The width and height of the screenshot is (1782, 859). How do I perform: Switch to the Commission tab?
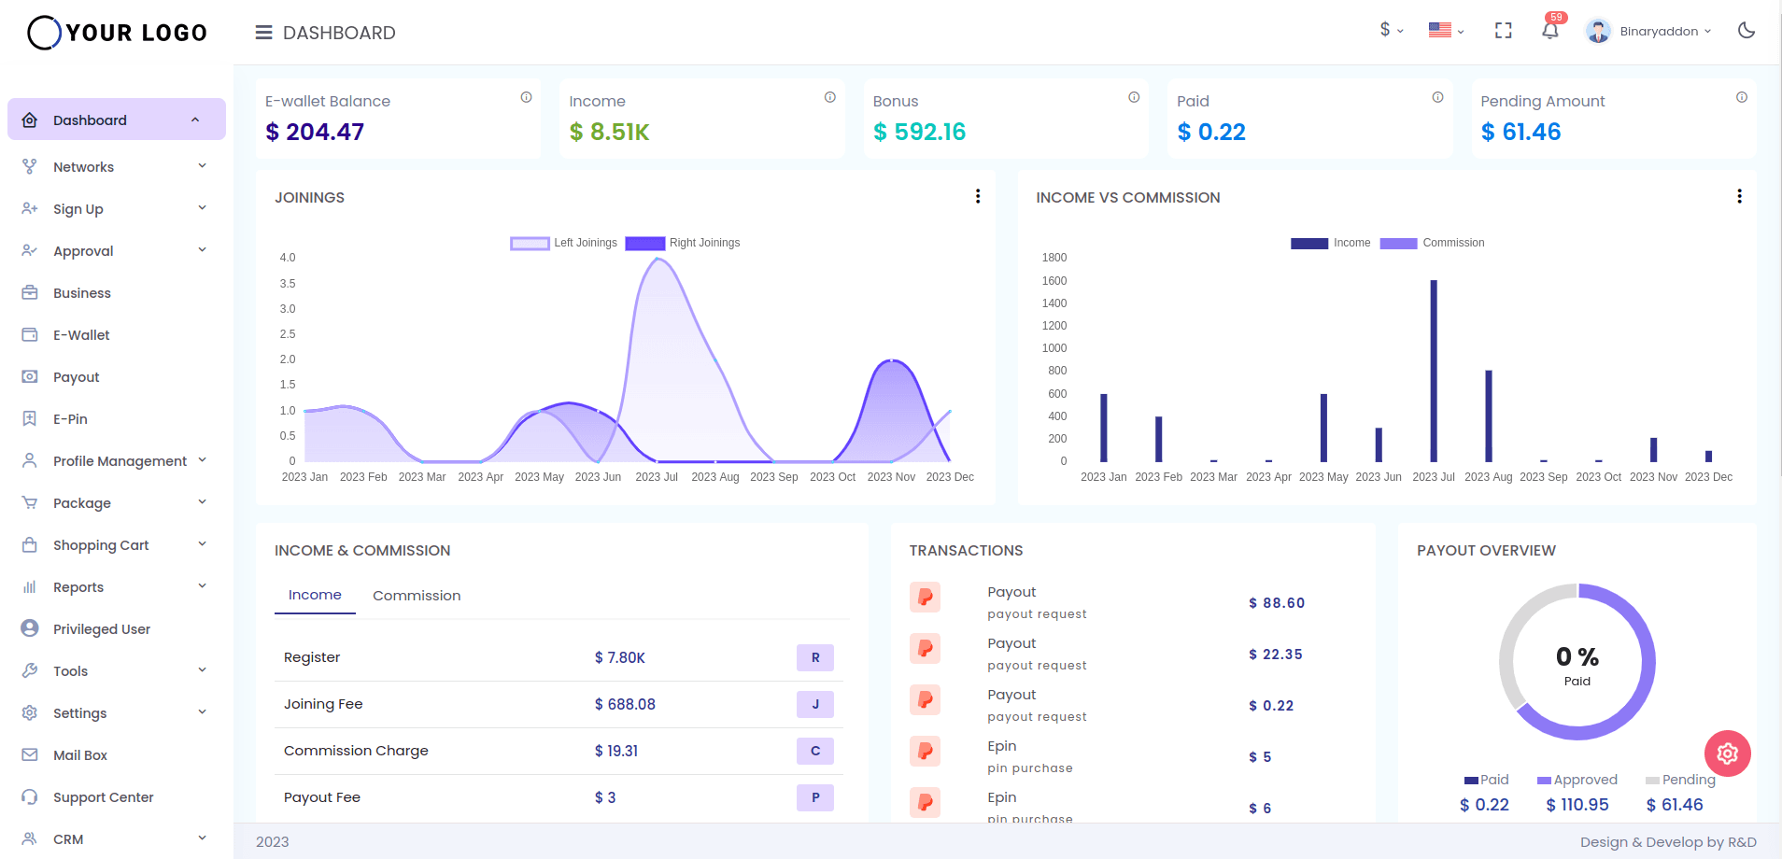pyautogui.click(x=417, y=595)
